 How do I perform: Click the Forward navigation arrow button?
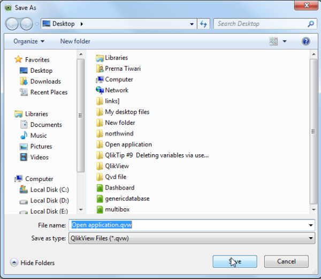click(26, 24)
